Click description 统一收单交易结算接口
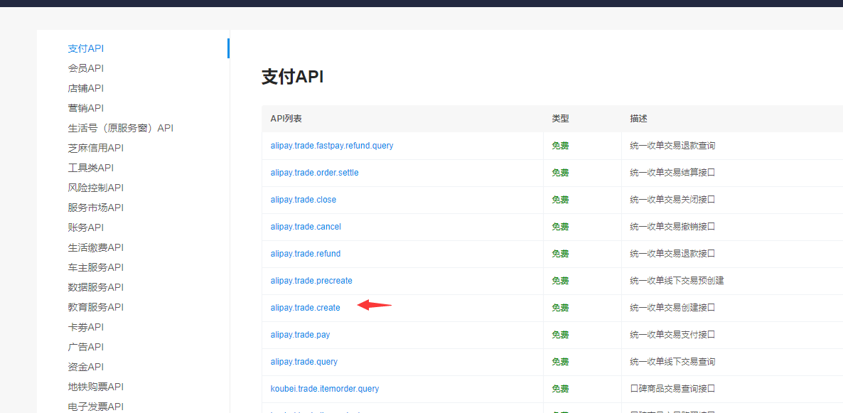This screenshot has height=413, width=843. click(672, 173)
